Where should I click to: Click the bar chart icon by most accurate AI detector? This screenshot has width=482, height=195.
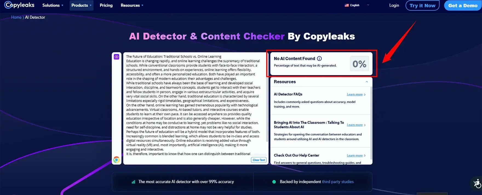tap(133, 182)
